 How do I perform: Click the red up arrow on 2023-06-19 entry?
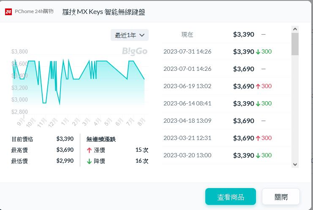pyautogui.click(x=258, y=86)
